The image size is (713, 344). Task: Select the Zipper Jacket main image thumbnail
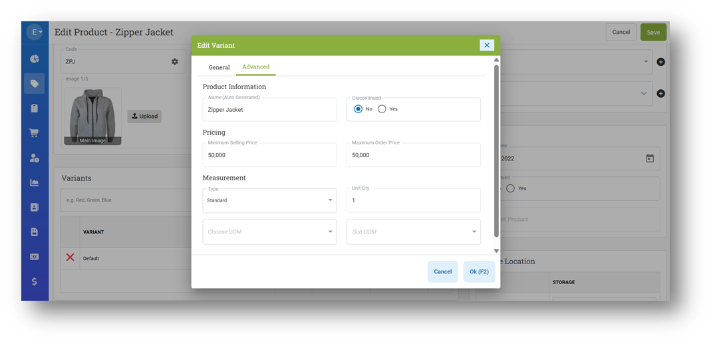92,116
